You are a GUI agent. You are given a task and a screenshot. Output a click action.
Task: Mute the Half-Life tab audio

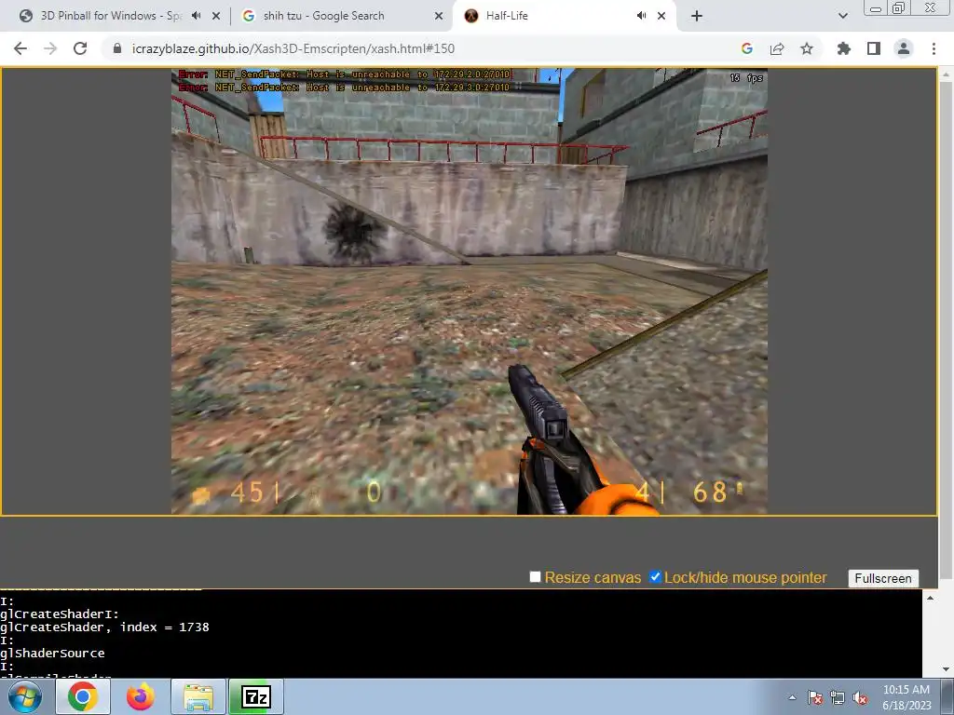pos(641,16)
